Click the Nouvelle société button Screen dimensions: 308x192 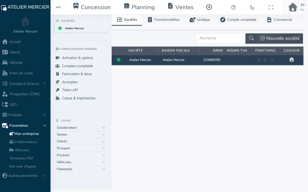(280, 38)
